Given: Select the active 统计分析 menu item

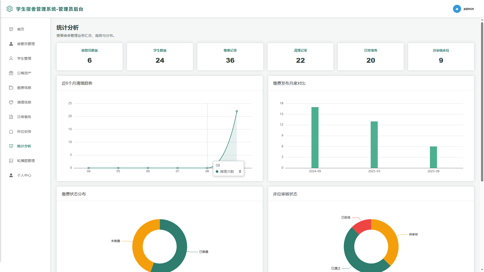Looking at the screenshot, I should [x=25, y=146].
